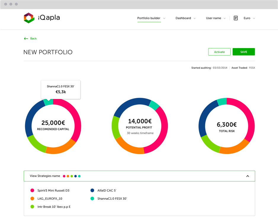Select the Portfolio builder menu item
The image size is (278, 221).
pos(149,18)
